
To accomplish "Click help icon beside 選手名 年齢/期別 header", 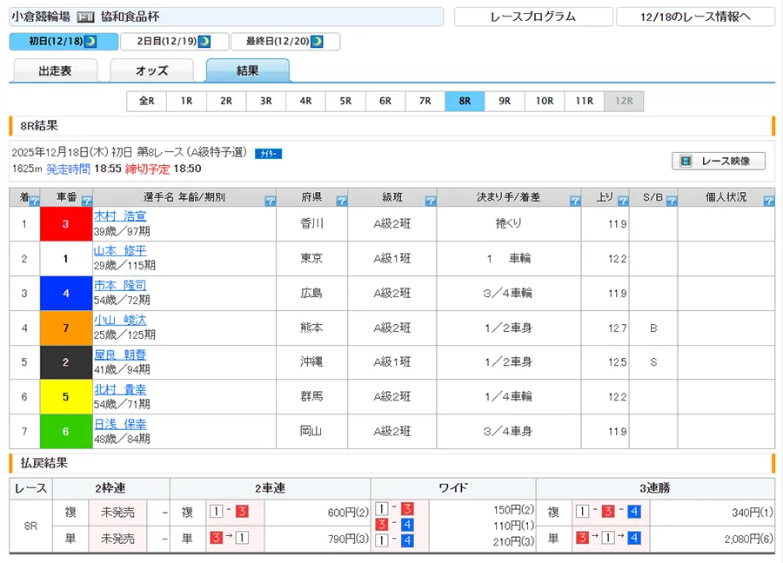I will pyautogui.click(x=270, y=201).
